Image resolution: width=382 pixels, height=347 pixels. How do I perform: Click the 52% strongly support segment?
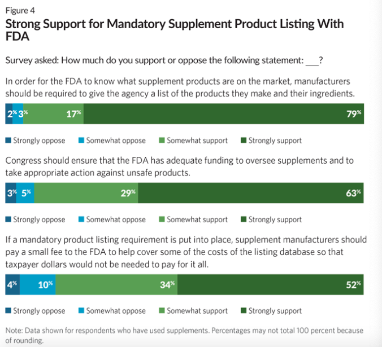coord(271,284)
